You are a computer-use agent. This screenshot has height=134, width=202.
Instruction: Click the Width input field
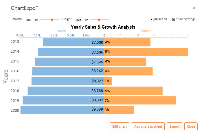tap(29, 20)
